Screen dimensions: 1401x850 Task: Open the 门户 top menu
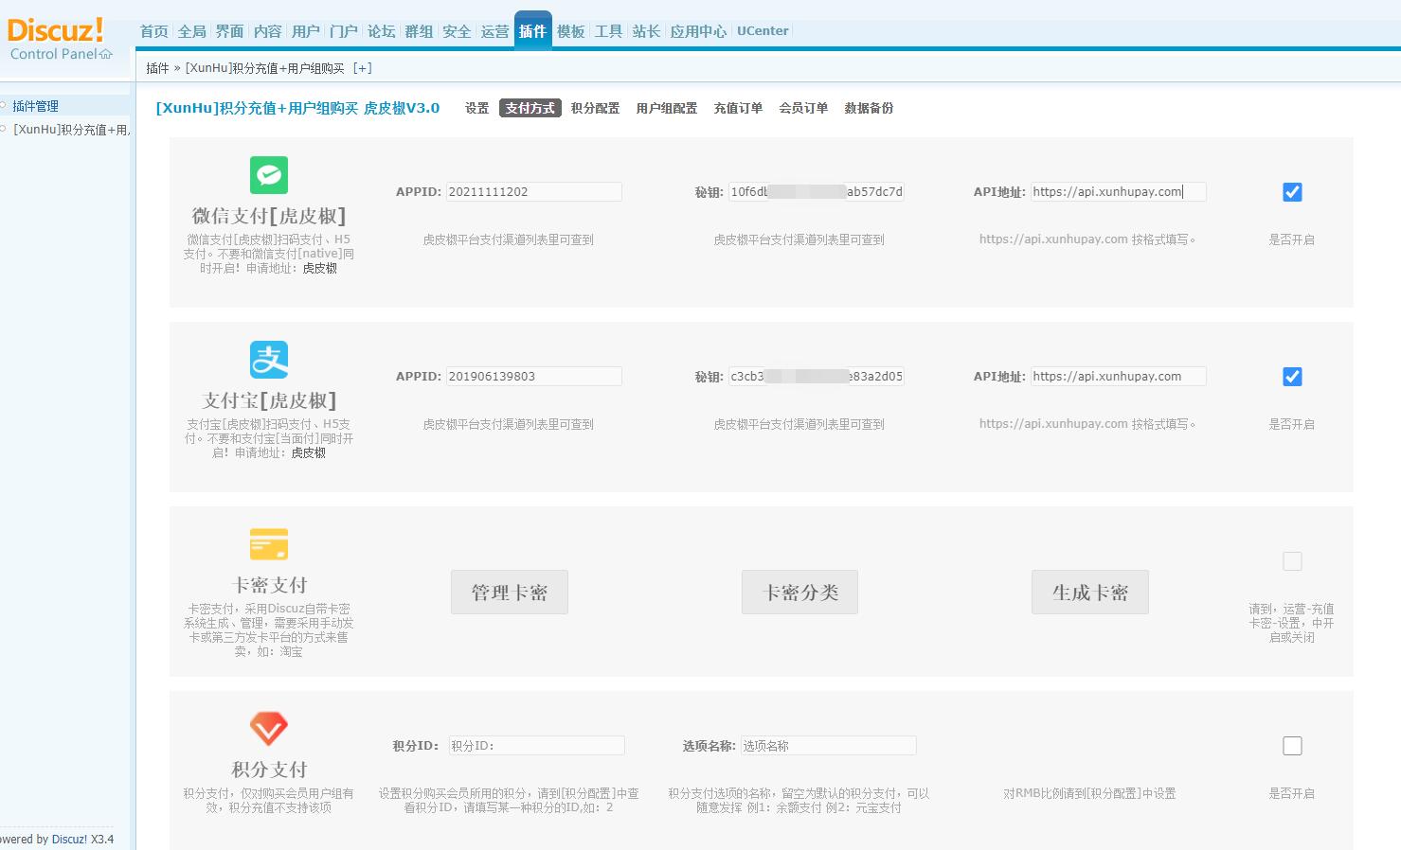[344, 31]
